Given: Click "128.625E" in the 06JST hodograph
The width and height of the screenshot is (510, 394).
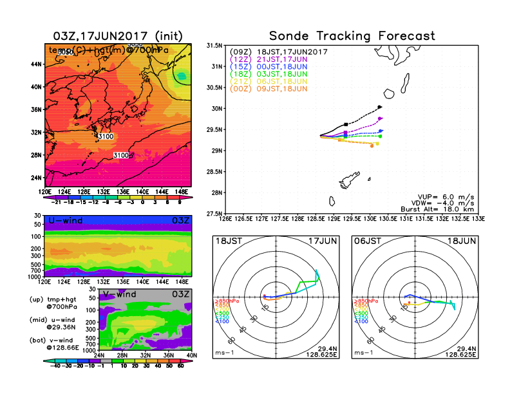Looking at the screenshot, I should click(x=460, y=355).
